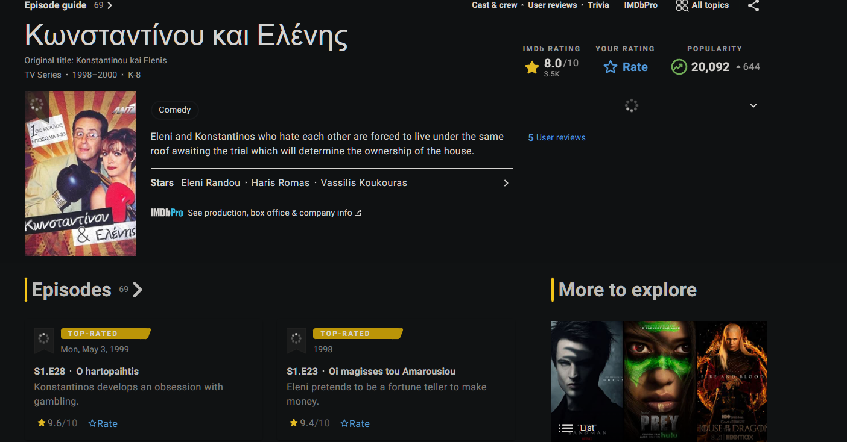Image resolution: width=847 pixels, height=442 pixels.
Task: Click the 'Original title: Konstantinou kai Elenis' text
Action: pos(95,60)
